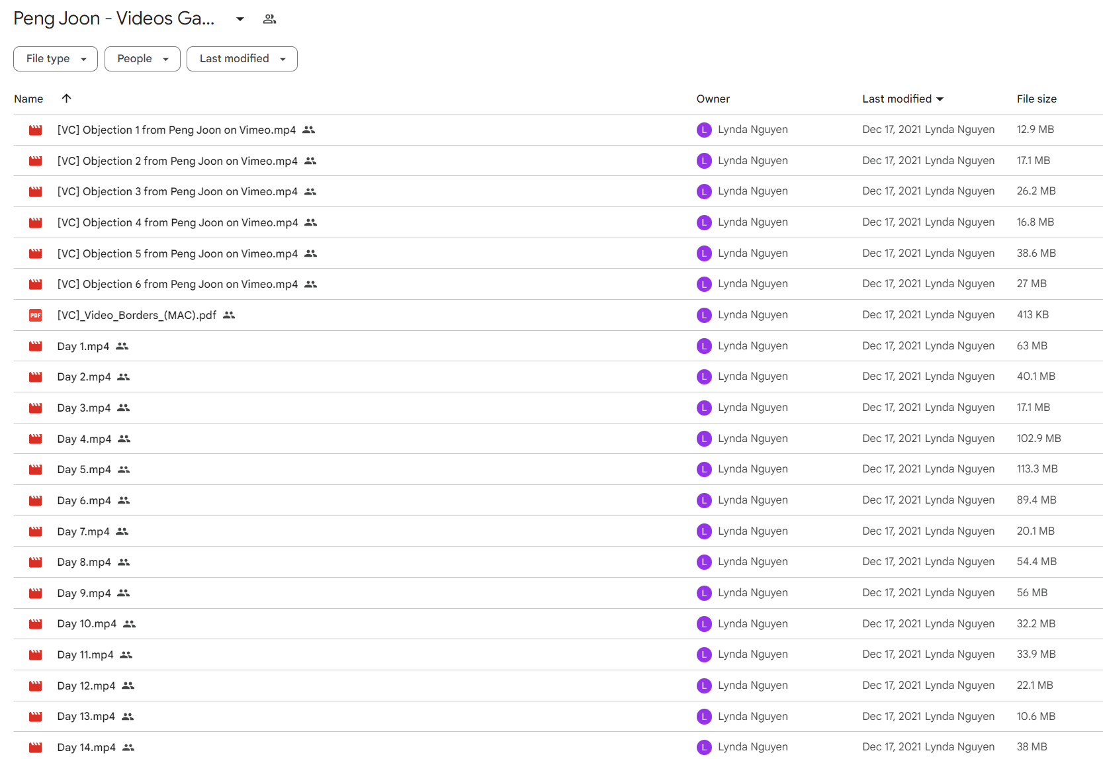Open the folder title dropdown arrow
Viewport: 1103px width, 759px height.
tap(240, 19)
